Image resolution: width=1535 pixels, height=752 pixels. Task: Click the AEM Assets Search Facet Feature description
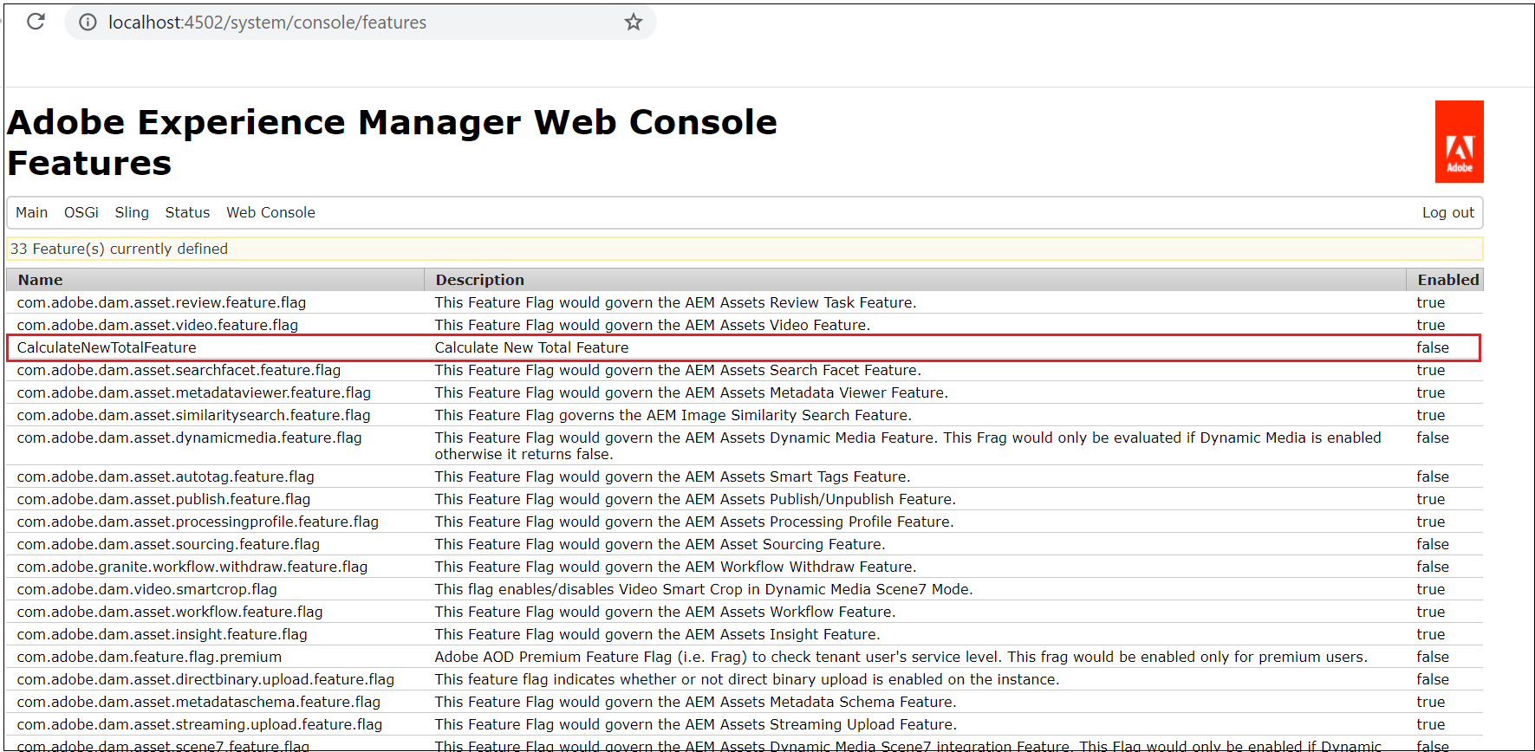(678, 370)
